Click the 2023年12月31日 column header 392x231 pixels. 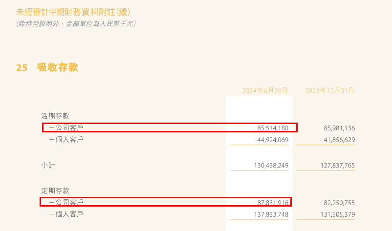329,90
